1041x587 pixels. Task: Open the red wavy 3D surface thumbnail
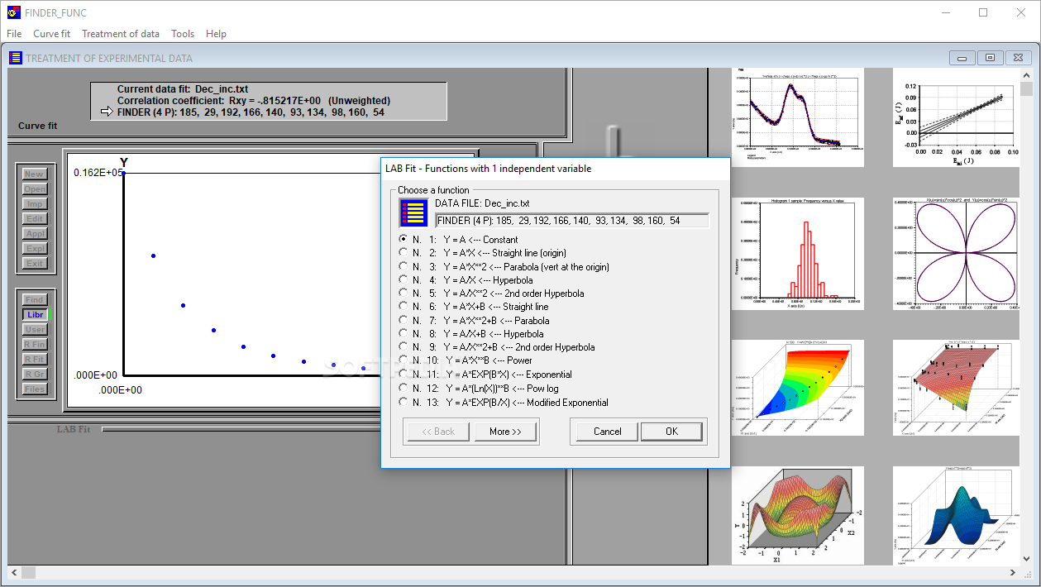pyautogui.click(x=798, y=517)
